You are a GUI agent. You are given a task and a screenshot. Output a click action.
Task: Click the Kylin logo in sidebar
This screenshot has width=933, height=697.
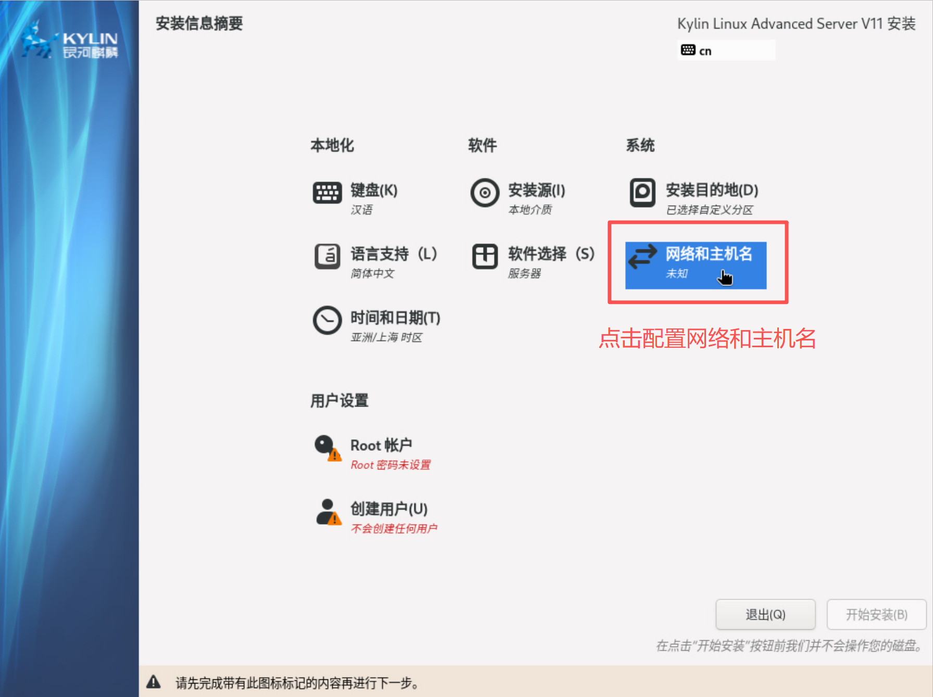[69, 42]
